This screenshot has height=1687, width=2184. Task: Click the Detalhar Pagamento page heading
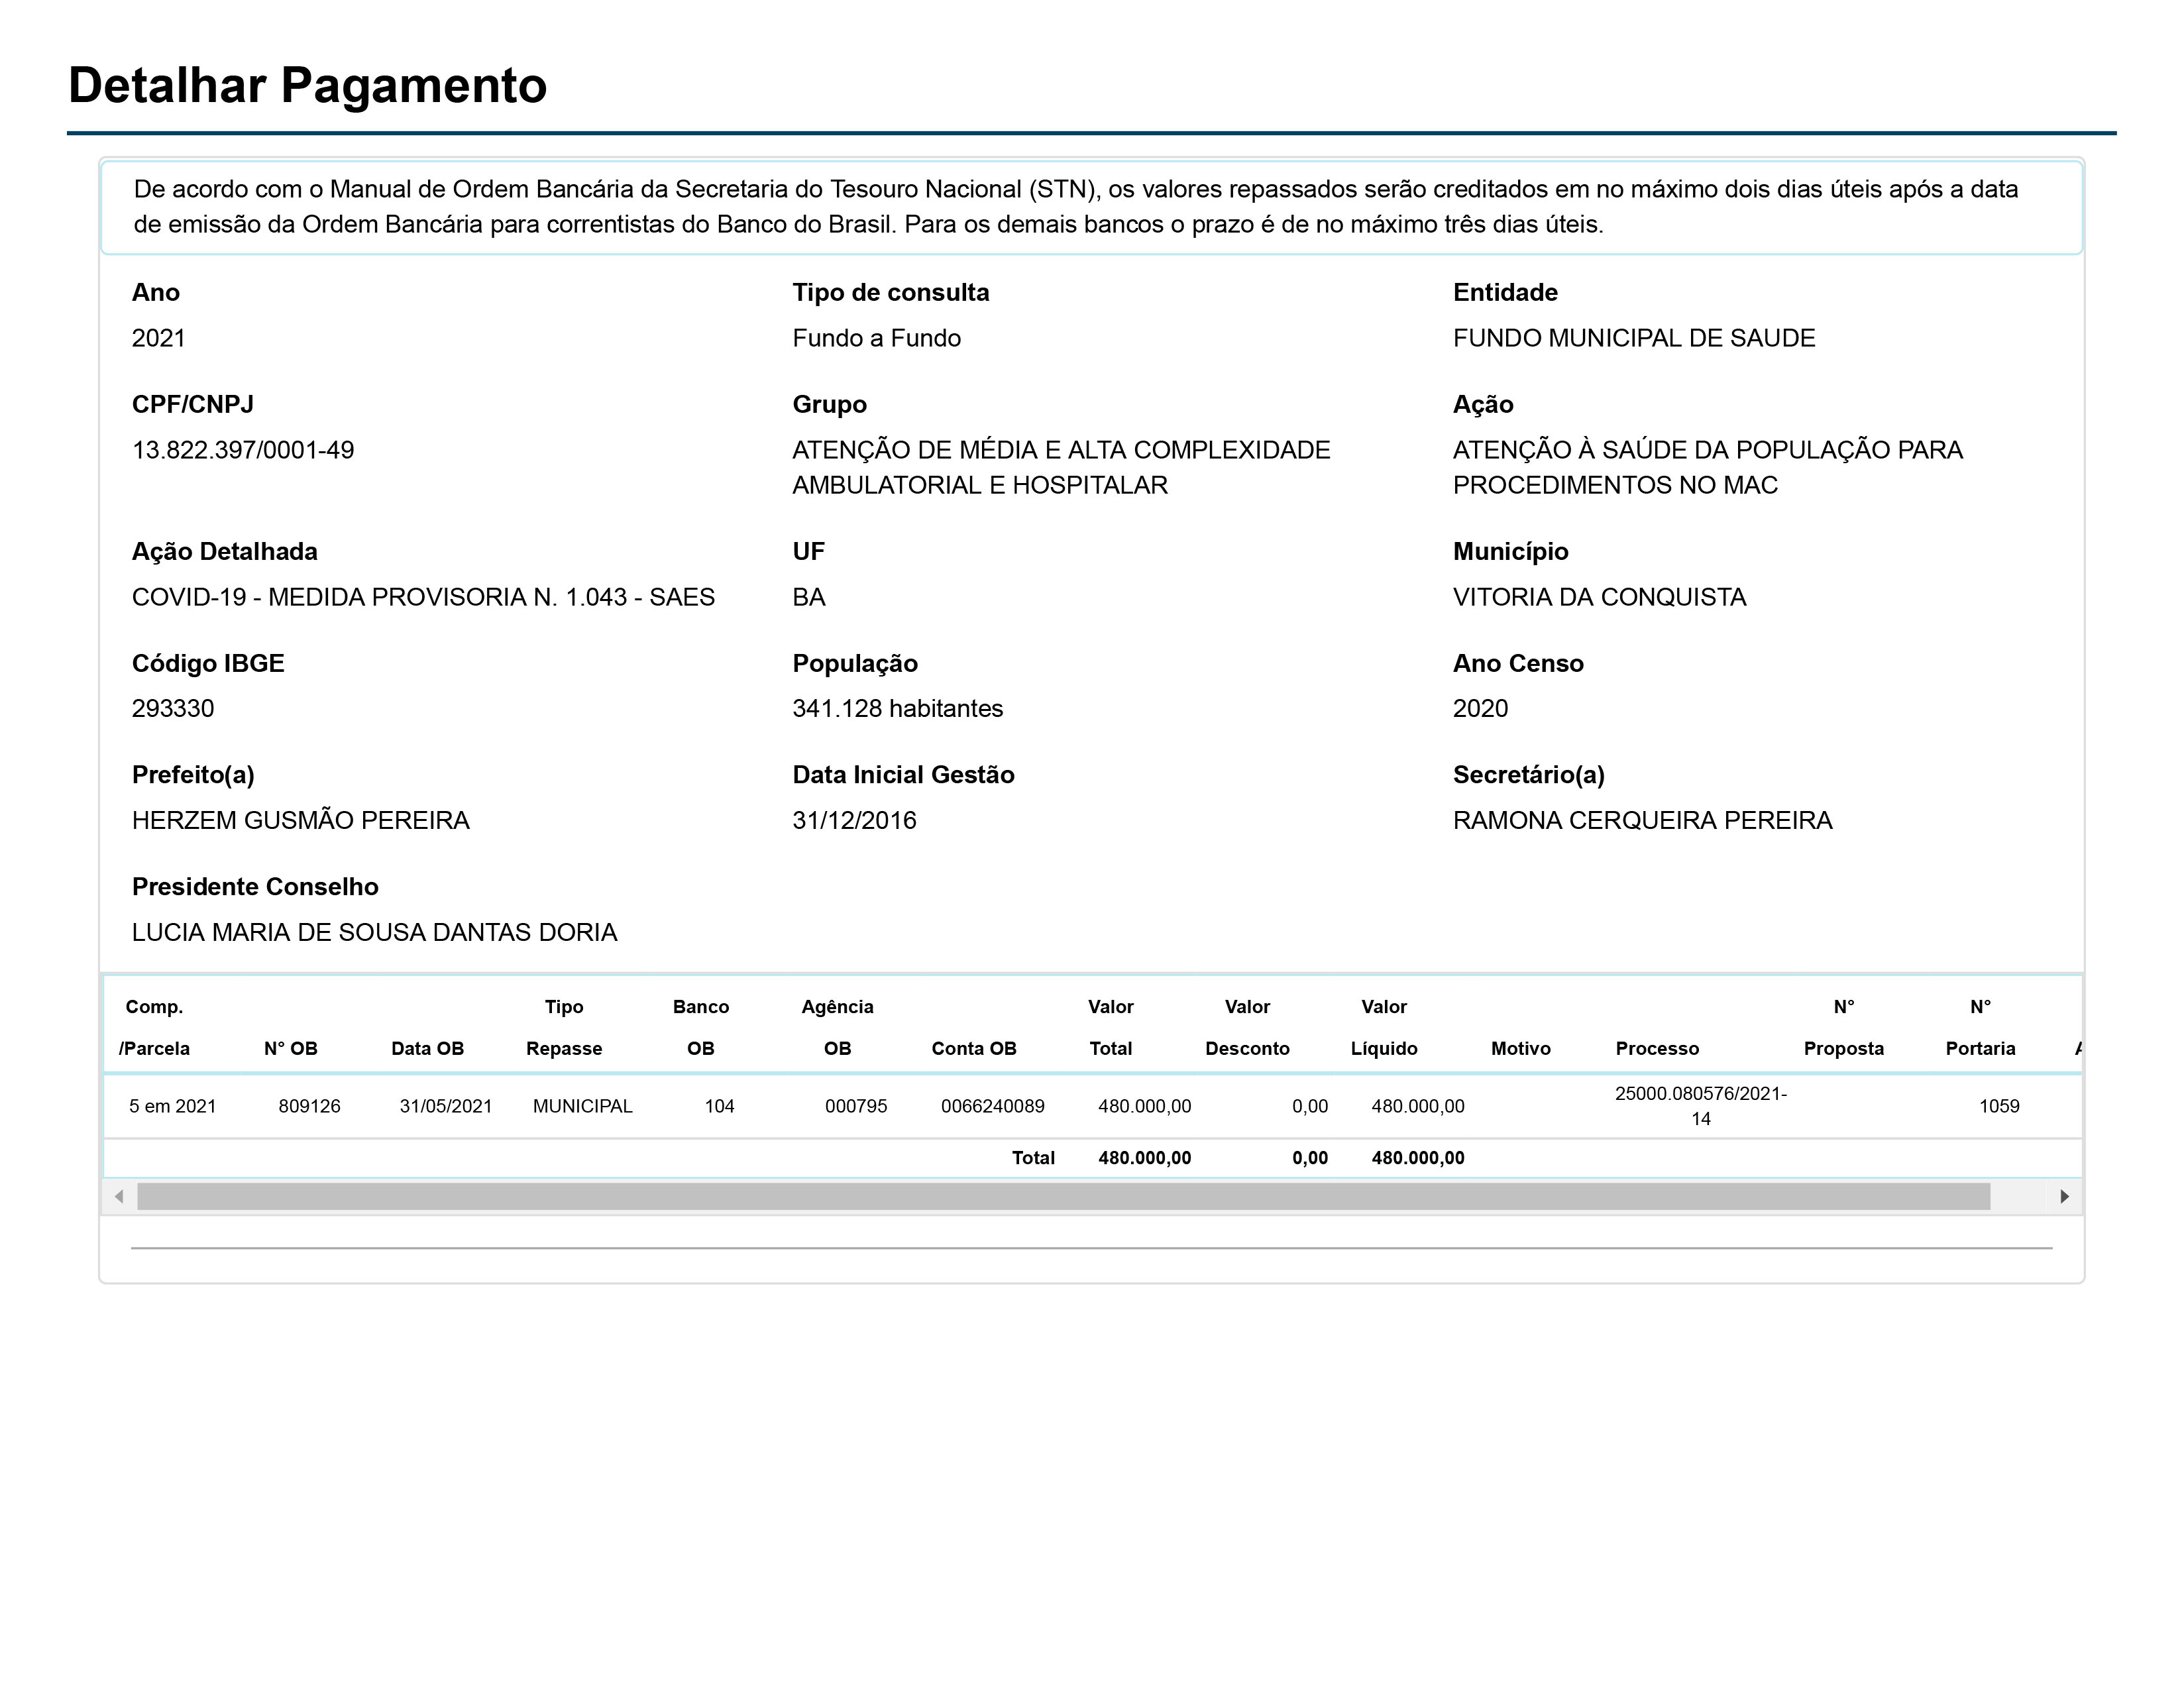tap(307, 85)
